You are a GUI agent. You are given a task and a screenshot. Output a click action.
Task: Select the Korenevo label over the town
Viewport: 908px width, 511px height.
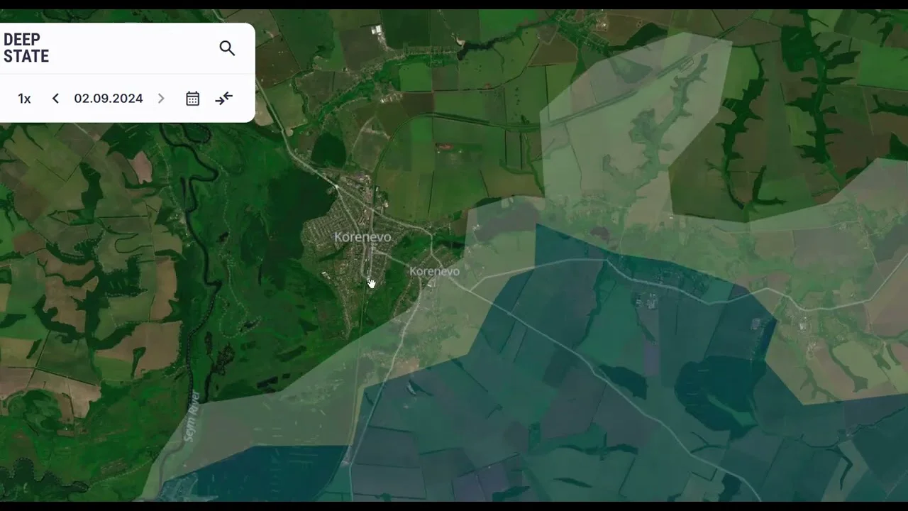pos(362,237)
